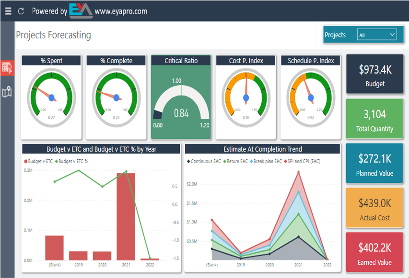Toggle Continuous EAC legend entry
Viewport: 409px width, 278px height.
coord(204,161)
